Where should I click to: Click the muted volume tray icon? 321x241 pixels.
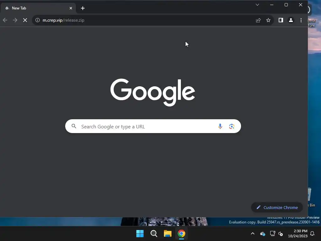[281, 233]
